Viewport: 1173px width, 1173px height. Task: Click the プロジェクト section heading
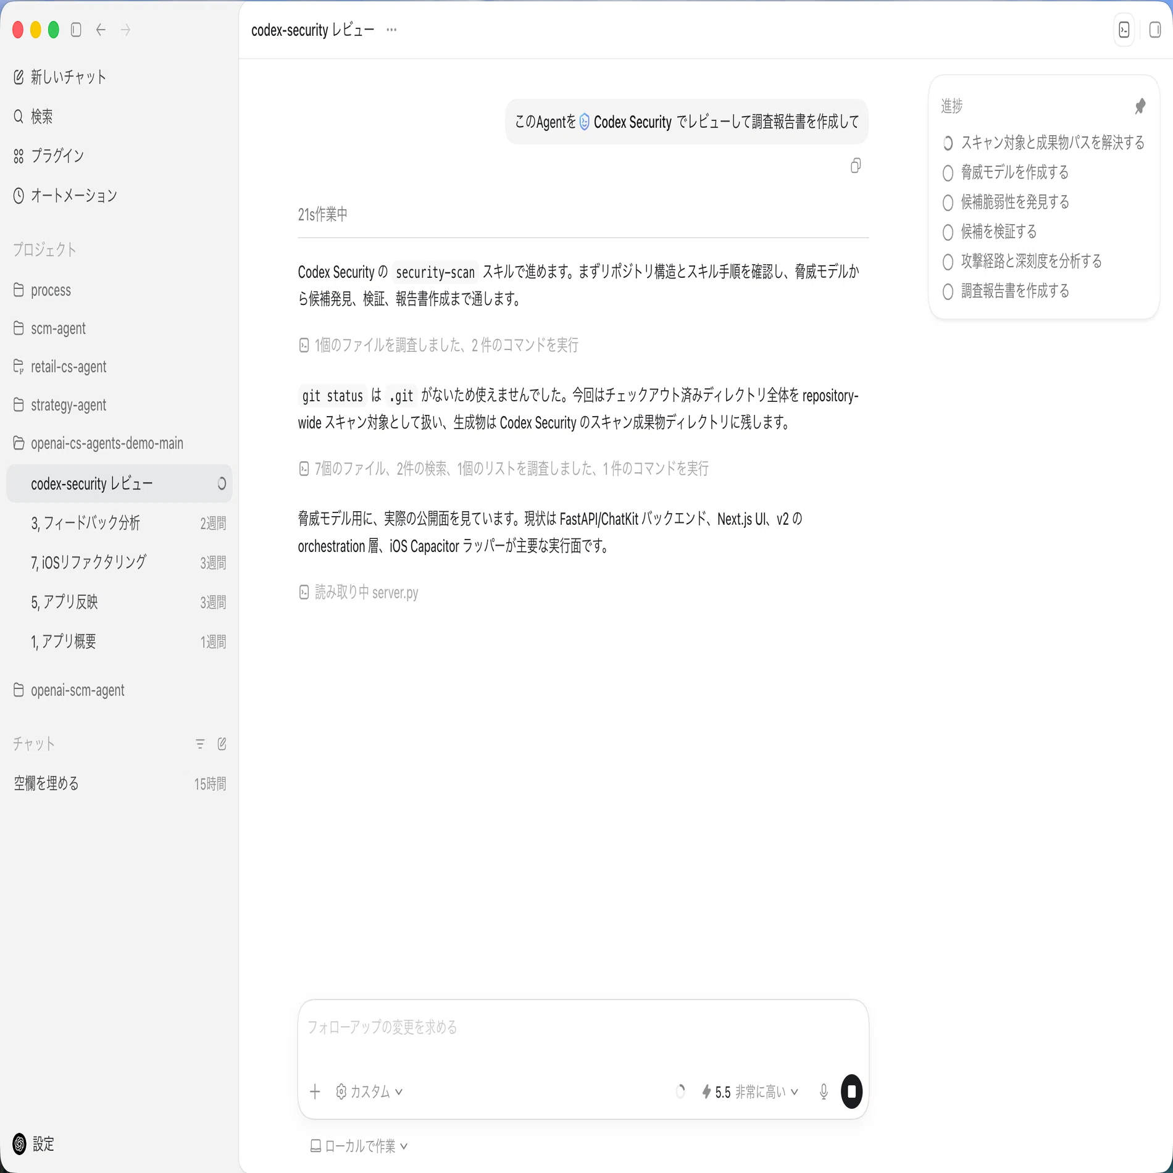click(x=44, y=249)
